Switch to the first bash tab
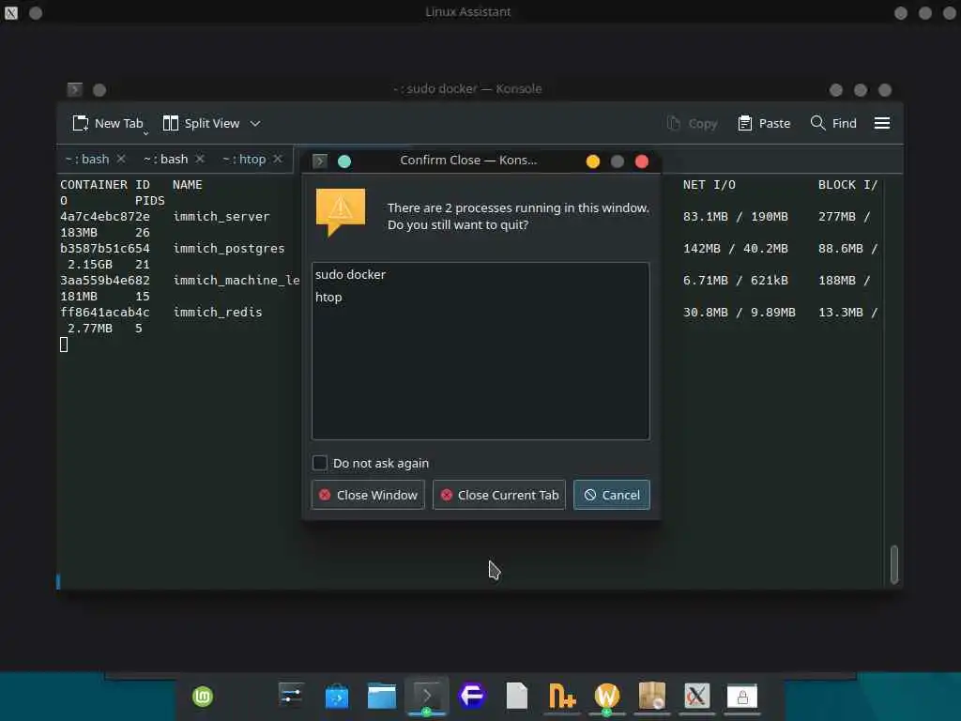 [x=87, y=159]
